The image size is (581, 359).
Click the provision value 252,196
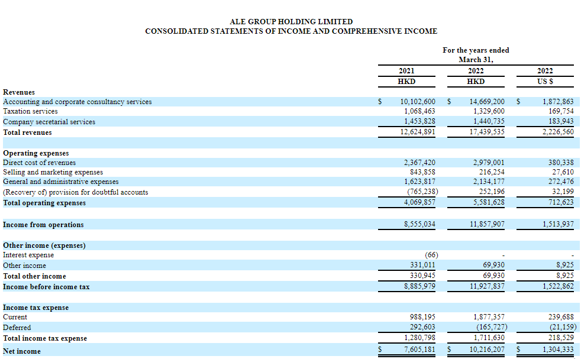tap(492, 192)
